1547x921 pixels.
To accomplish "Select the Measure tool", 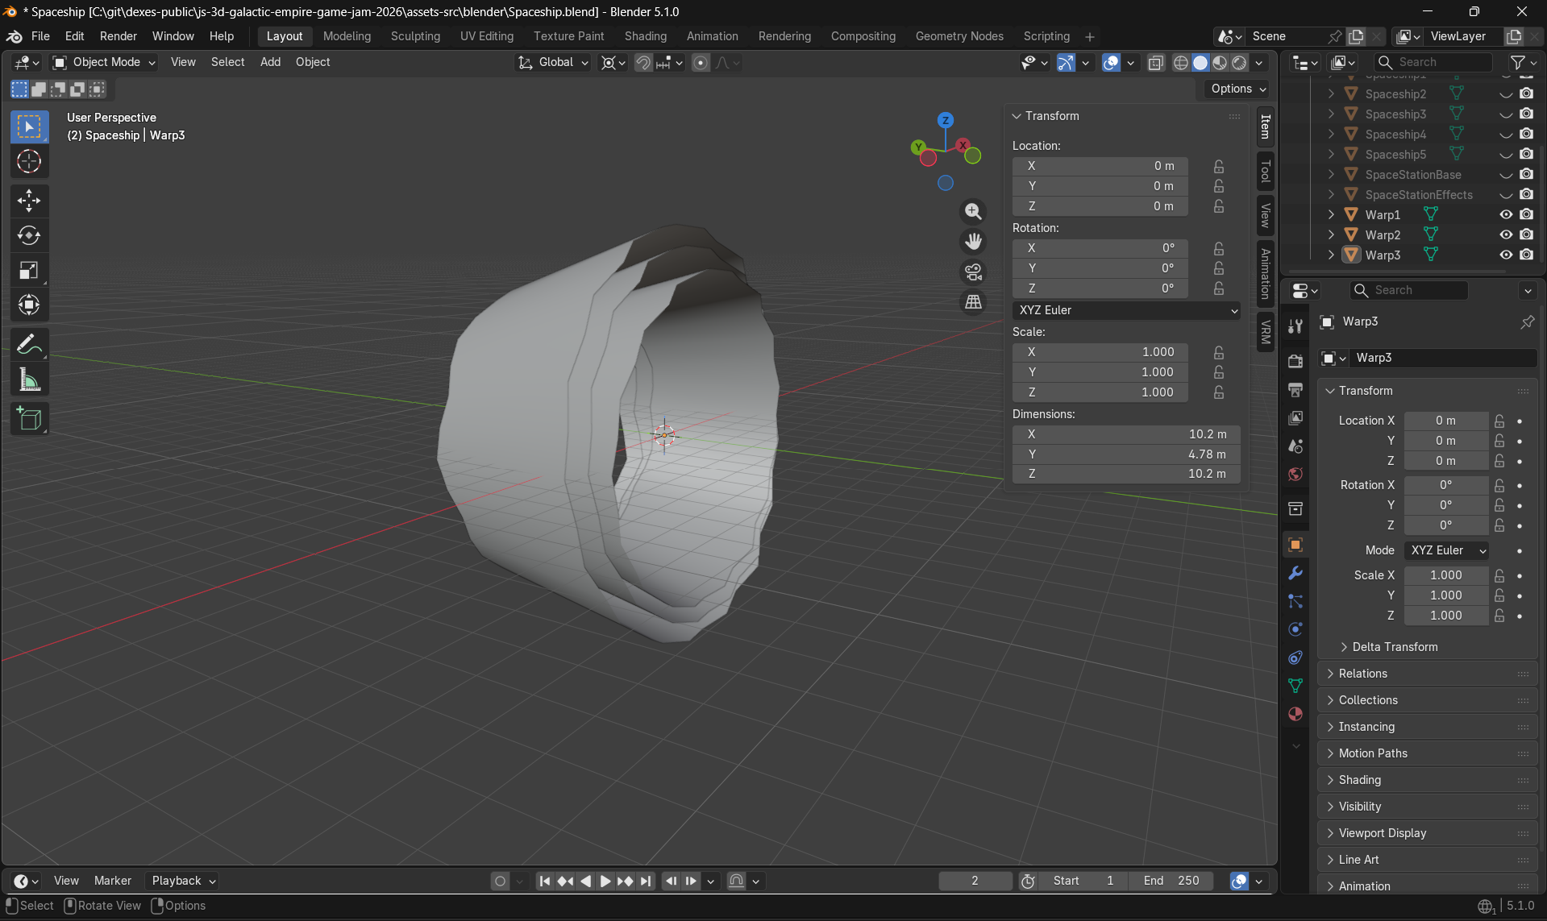I will coord(29,379).
